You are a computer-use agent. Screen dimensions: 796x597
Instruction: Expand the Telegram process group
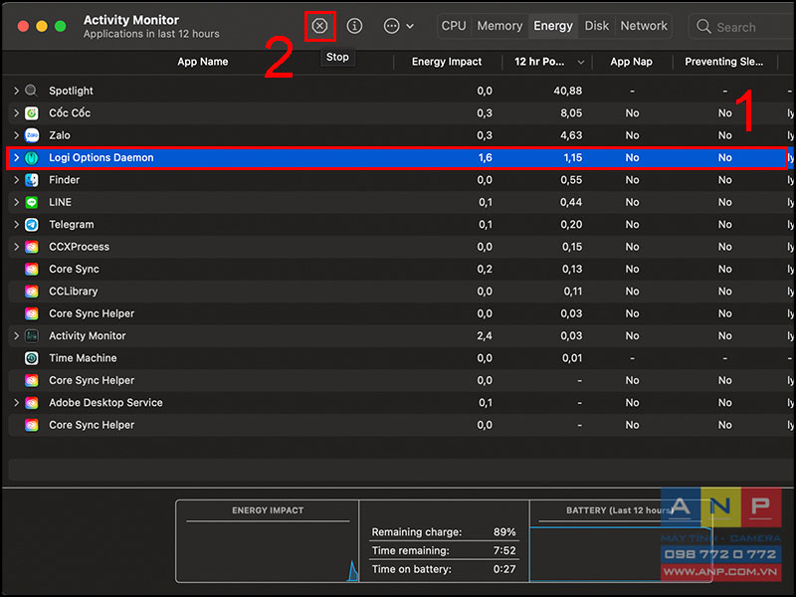(x=16, y=225)
